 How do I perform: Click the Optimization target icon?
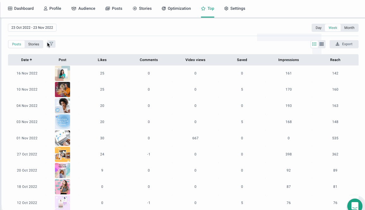(164, 9)
